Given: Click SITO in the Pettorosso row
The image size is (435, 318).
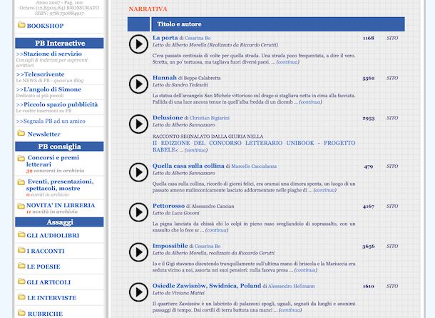Looking at the screenshot, I should pos(392,207).
